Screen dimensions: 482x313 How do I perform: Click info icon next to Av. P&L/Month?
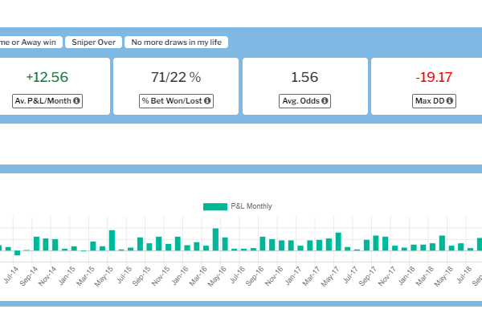pos(76,101)
